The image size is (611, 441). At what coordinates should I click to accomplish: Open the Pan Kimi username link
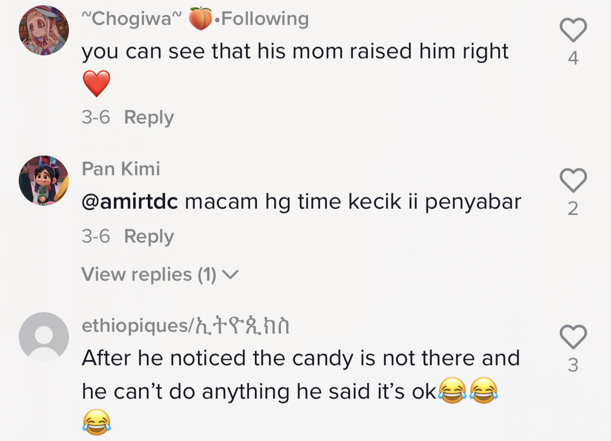coord(121,169)
